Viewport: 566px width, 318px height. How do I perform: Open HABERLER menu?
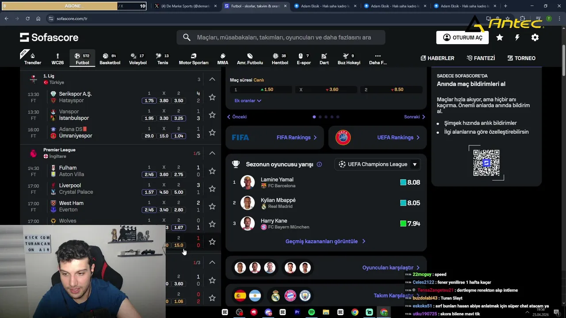[437, 58]
